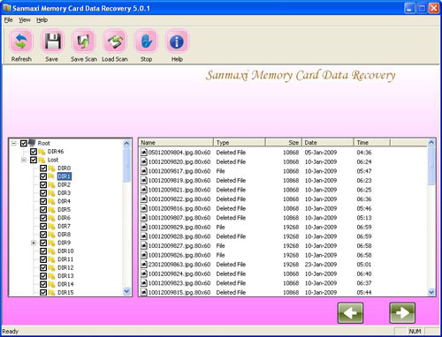This screenshot has width=442, height=337.
Task: Click file icon of 10012009822.jpg.80x60
Action: coord(144,199)
